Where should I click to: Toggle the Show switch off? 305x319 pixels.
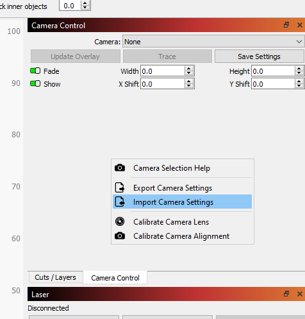[35, 83]
